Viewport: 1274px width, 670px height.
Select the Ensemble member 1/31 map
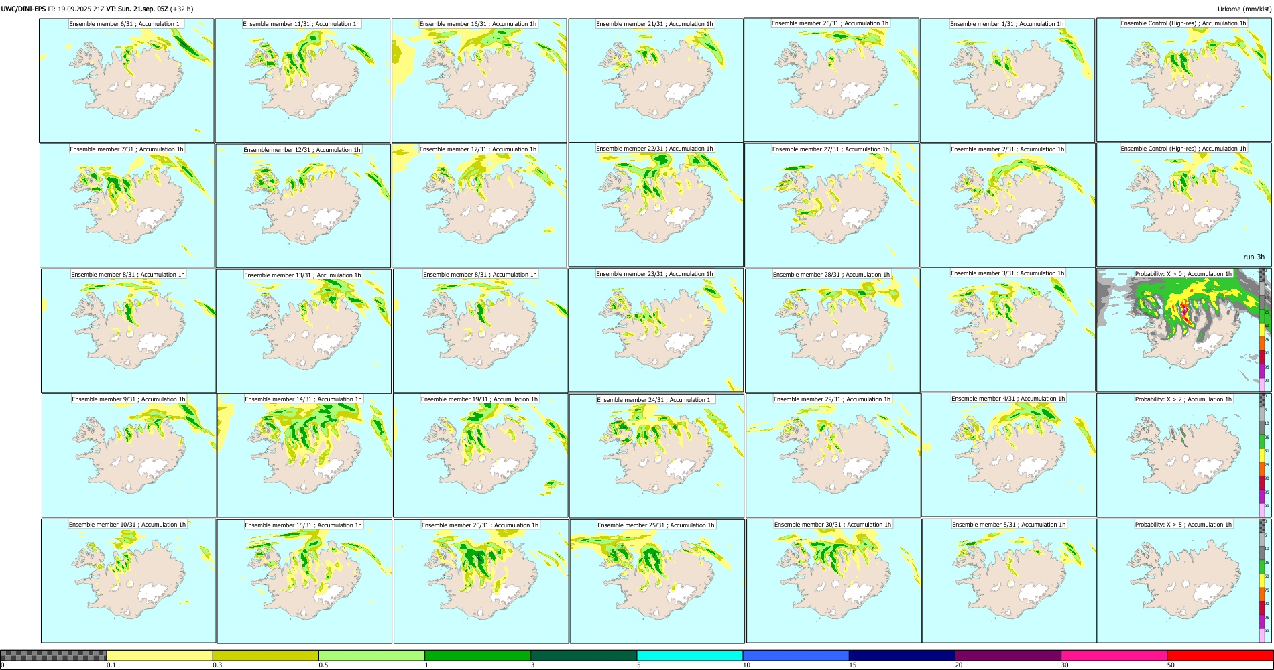tap(1007, 80)
